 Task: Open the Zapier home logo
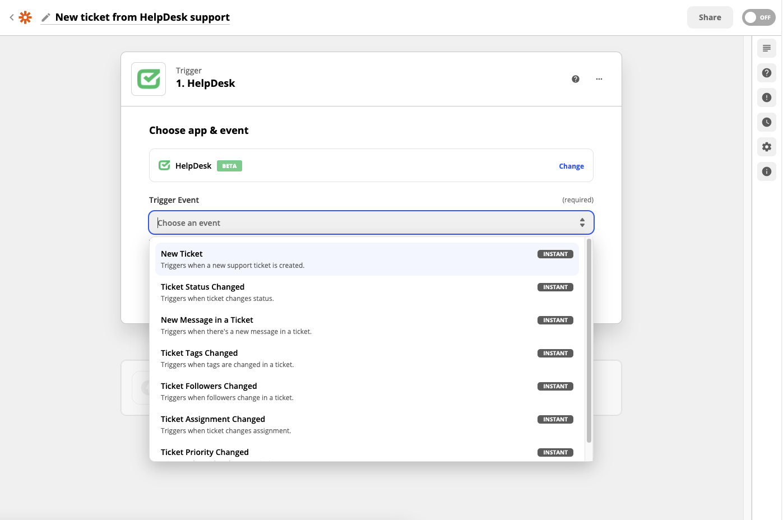click(x=25, y=17)
